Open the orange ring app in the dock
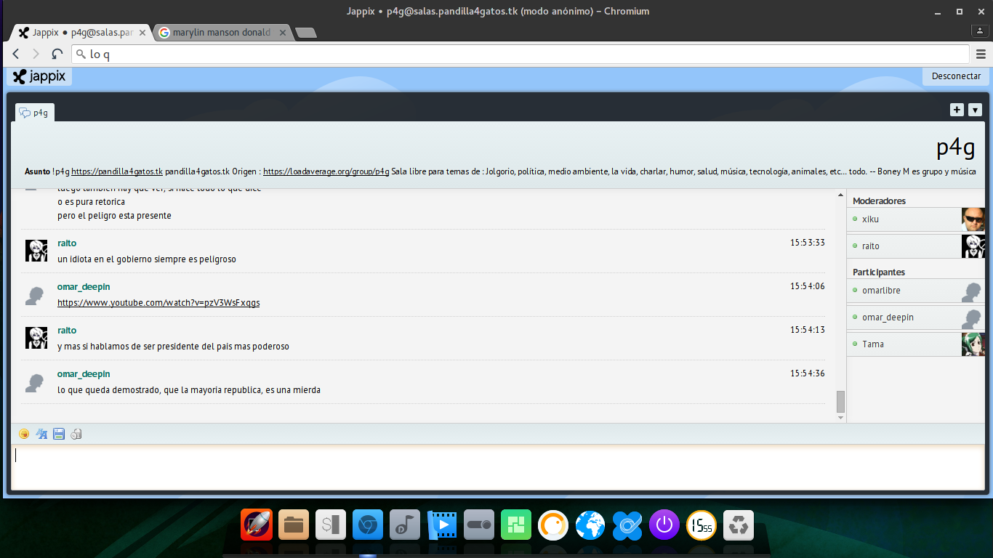The width and height of the screenshot is (993, 558). tap(553, 525)
